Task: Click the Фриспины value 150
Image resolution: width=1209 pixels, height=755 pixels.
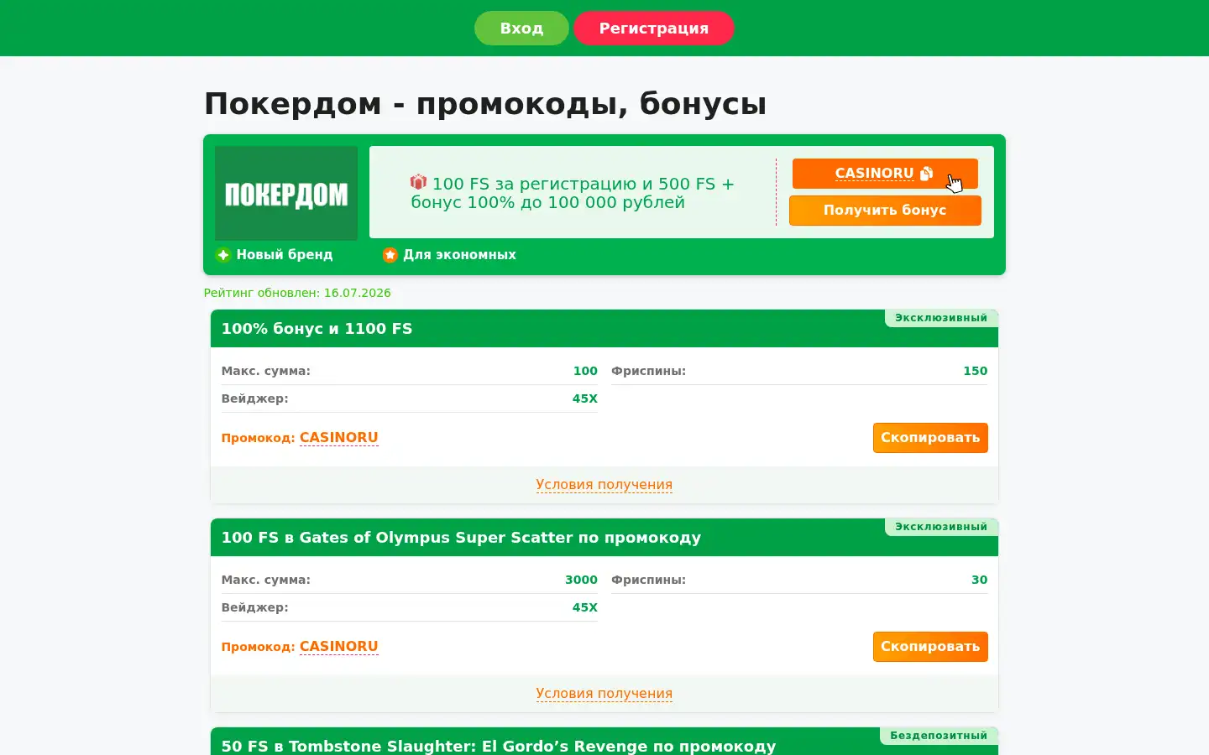Action: coord(975,371)
